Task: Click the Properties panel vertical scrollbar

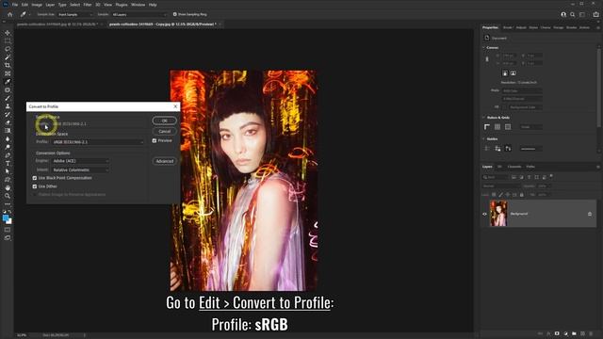Action: [x=598, y=87]
